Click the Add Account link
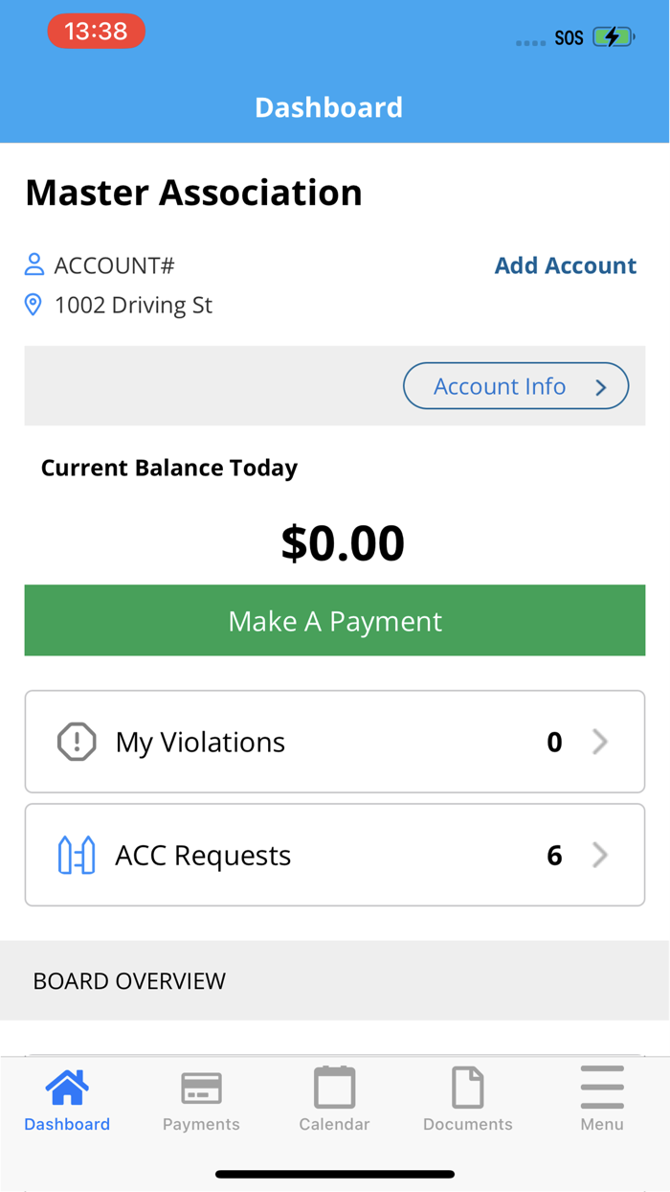This screenshot has height=1192, width=670. coord(566,264)
